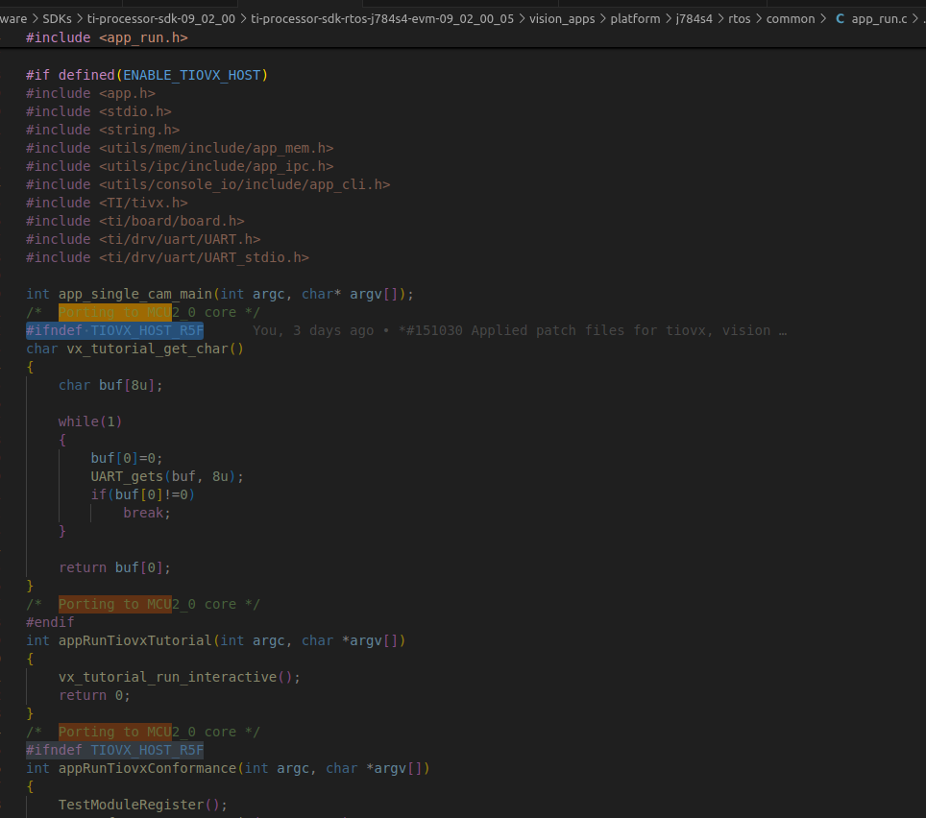Select the common breadcrumb segment

(x=791, y=19)
